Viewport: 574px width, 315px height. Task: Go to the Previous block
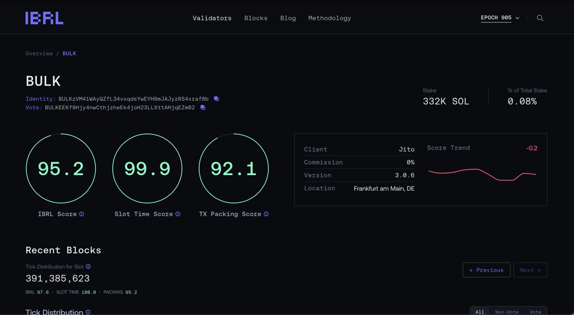click(x=486, y=270)
